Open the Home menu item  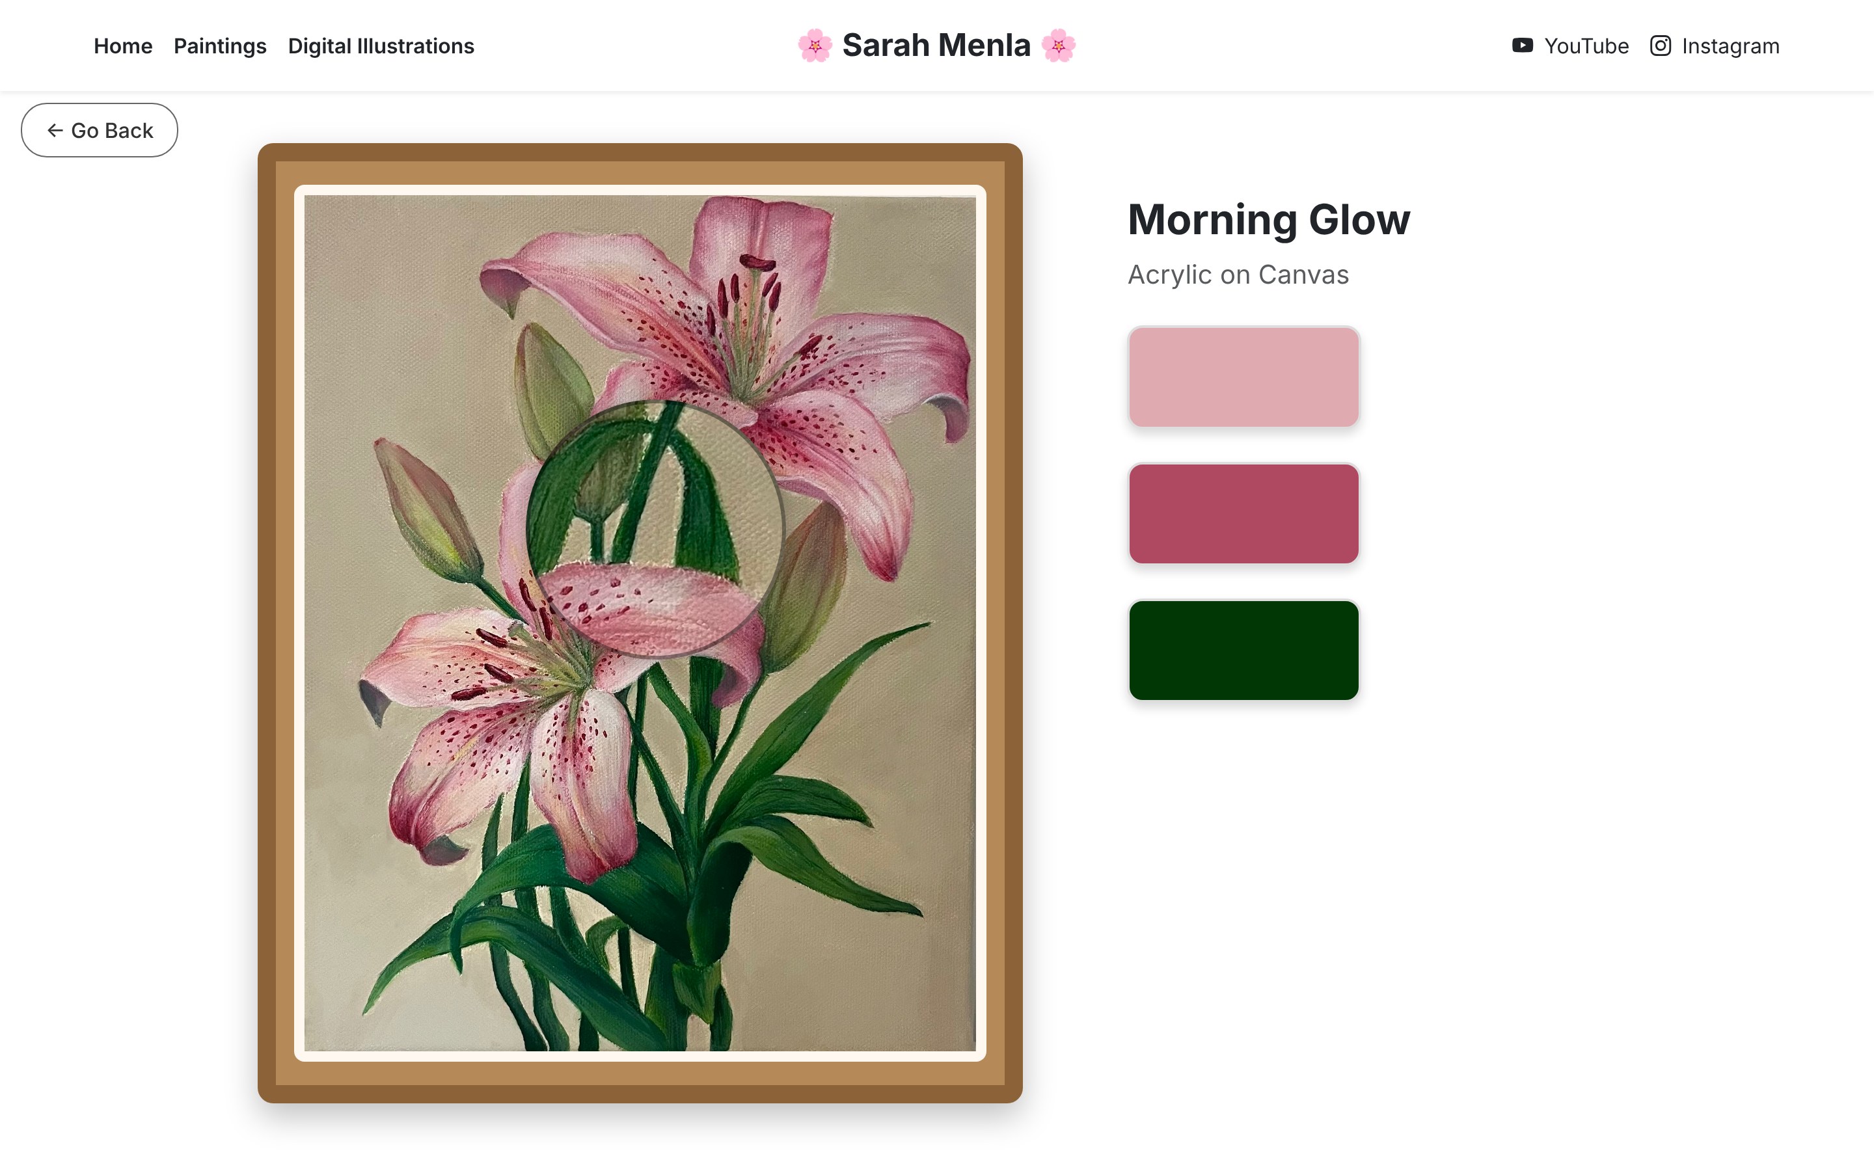pos(123,46)
